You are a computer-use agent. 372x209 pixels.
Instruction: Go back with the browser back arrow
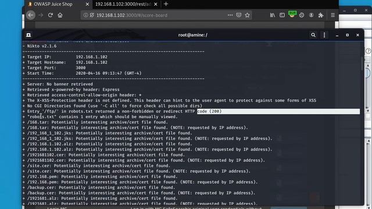click(x=31, y=15)
